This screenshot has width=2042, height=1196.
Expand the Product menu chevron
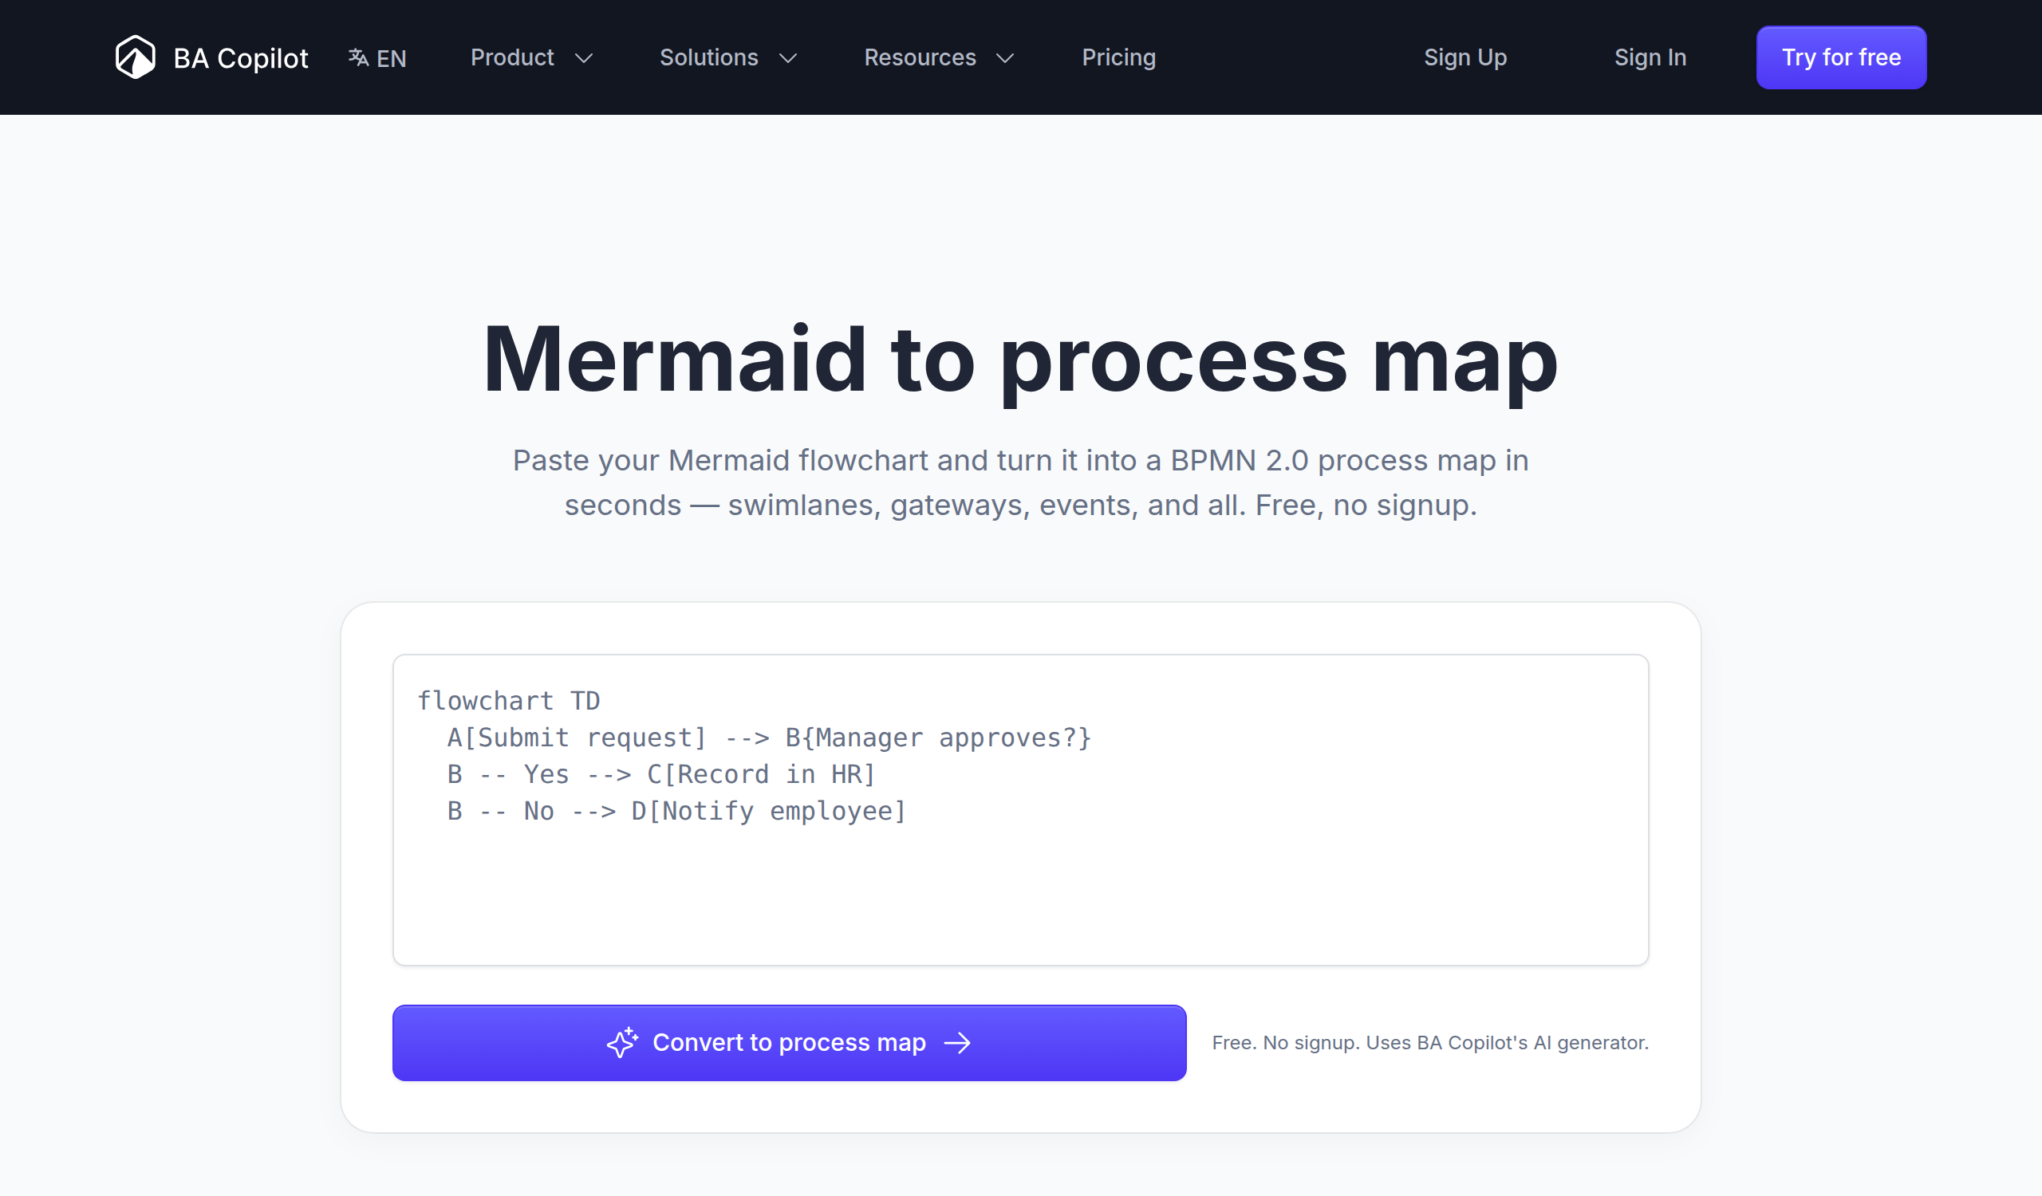point(584,58)
